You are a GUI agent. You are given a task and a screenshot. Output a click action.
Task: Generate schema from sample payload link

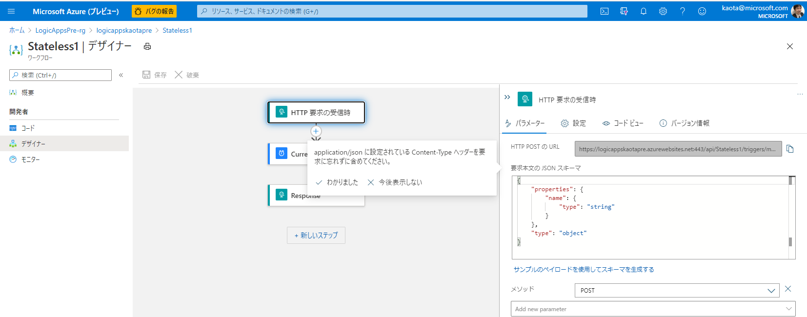[584, 269]
